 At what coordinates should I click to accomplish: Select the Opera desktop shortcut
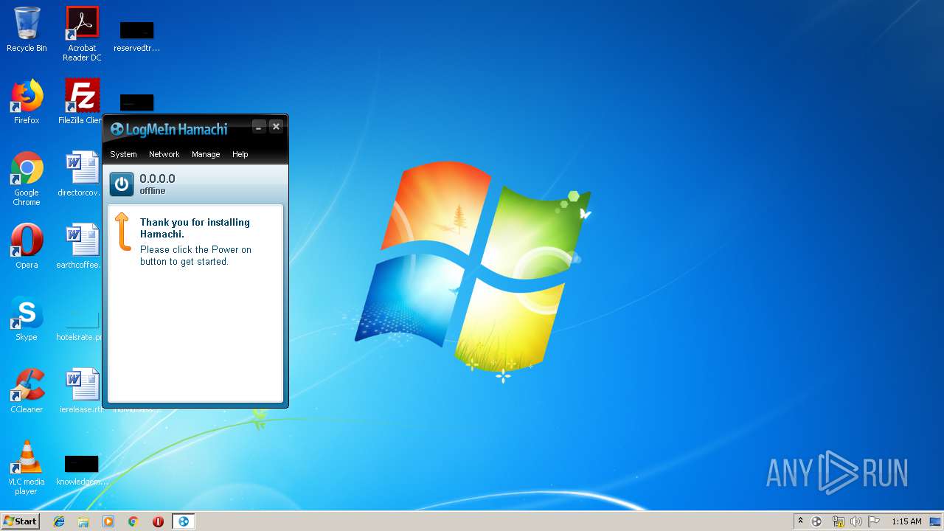(x=27, y=246)
